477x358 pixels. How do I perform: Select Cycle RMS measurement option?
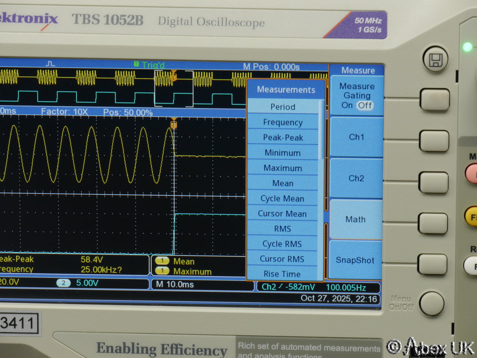(282, 244)
